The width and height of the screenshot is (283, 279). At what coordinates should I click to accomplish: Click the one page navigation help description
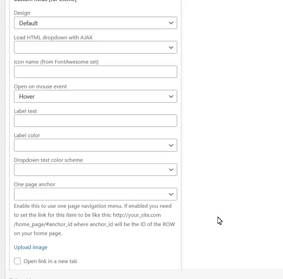click(94, 220)
